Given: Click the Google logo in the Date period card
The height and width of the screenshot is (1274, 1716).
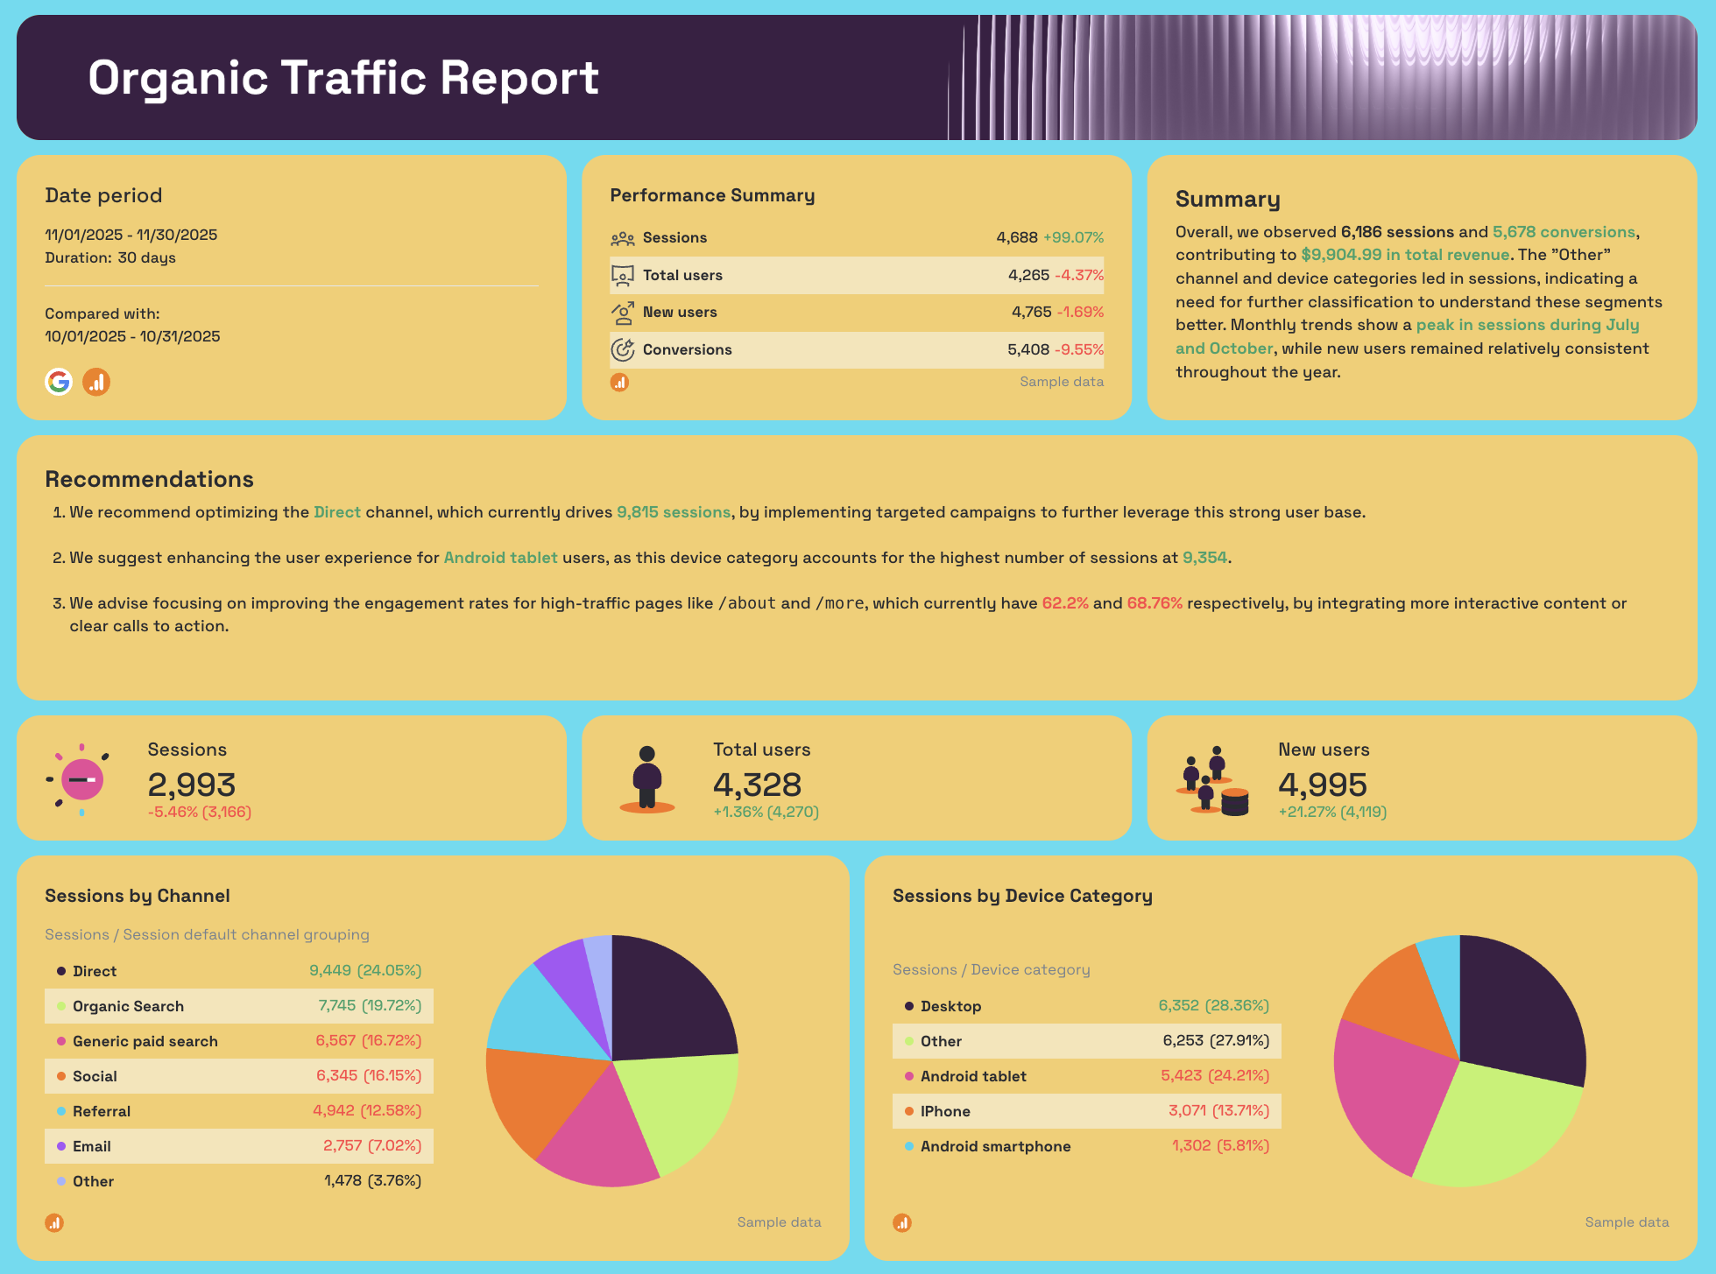Looking at the screenshot, I should (x=59, y=382).
